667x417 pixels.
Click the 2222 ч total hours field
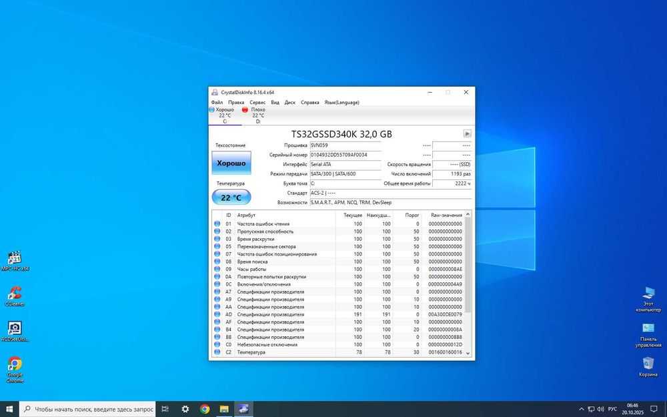452,183
